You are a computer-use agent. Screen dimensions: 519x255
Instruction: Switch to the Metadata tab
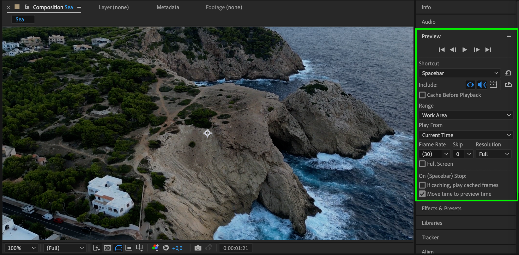click(x=168, y=7)
